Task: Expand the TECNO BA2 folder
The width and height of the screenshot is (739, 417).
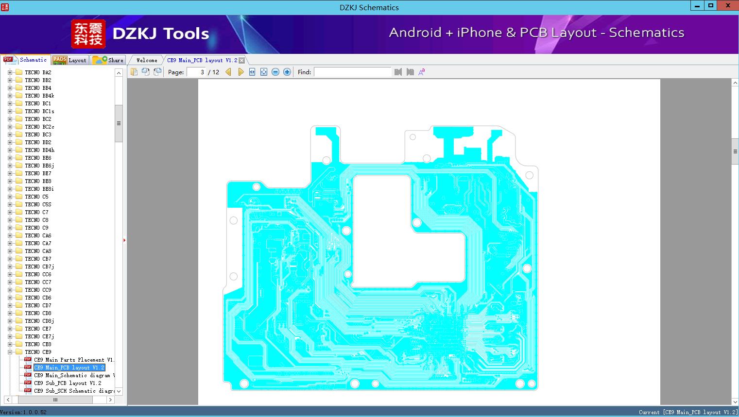Action: click(10, 72)
